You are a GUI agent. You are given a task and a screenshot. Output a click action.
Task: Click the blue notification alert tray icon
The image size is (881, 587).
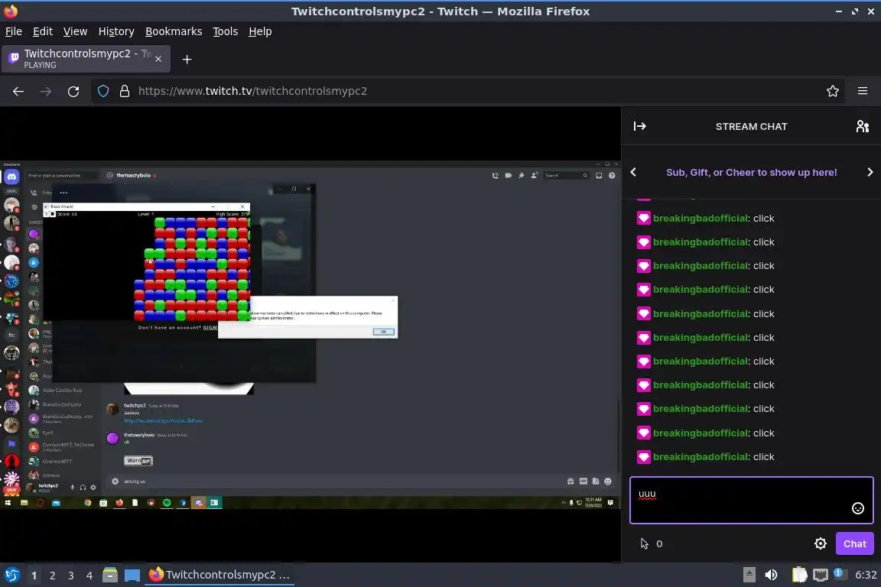[838, 573]
